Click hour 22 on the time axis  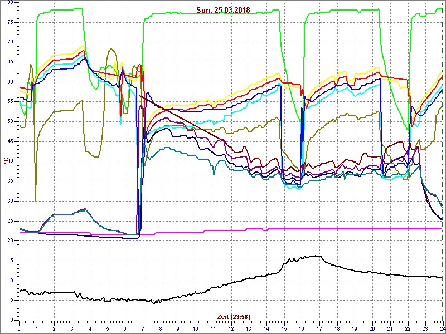(x=408, y=328)
